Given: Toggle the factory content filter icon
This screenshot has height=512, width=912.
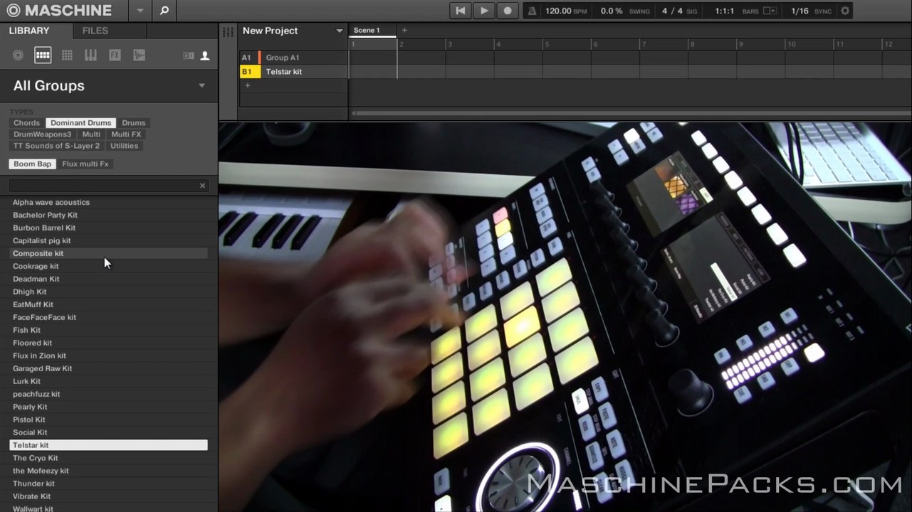Looking at the screenshot, I should click(x=189, y=55).
